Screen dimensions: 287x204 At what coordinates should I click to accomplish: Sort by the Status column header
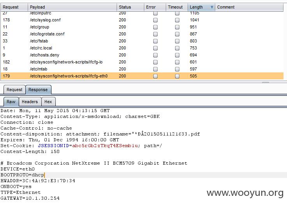tap(130, 7)
